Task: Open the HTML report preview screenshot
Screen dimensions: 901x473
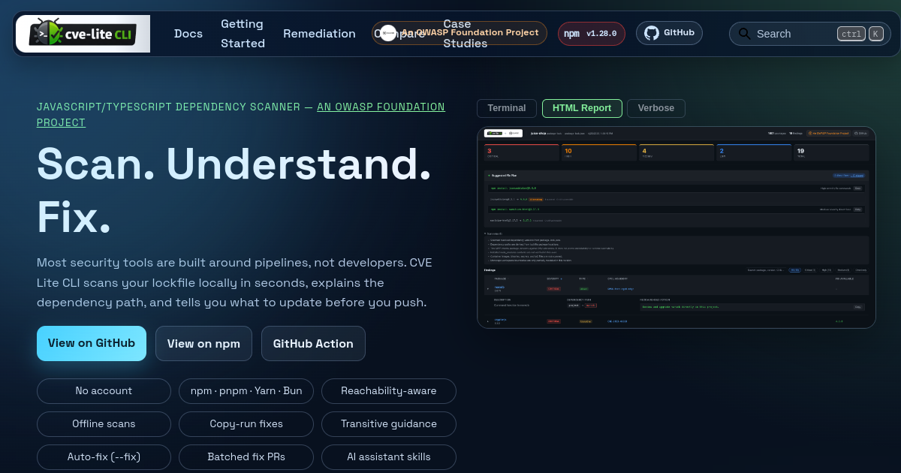Action: pos(677,227)
